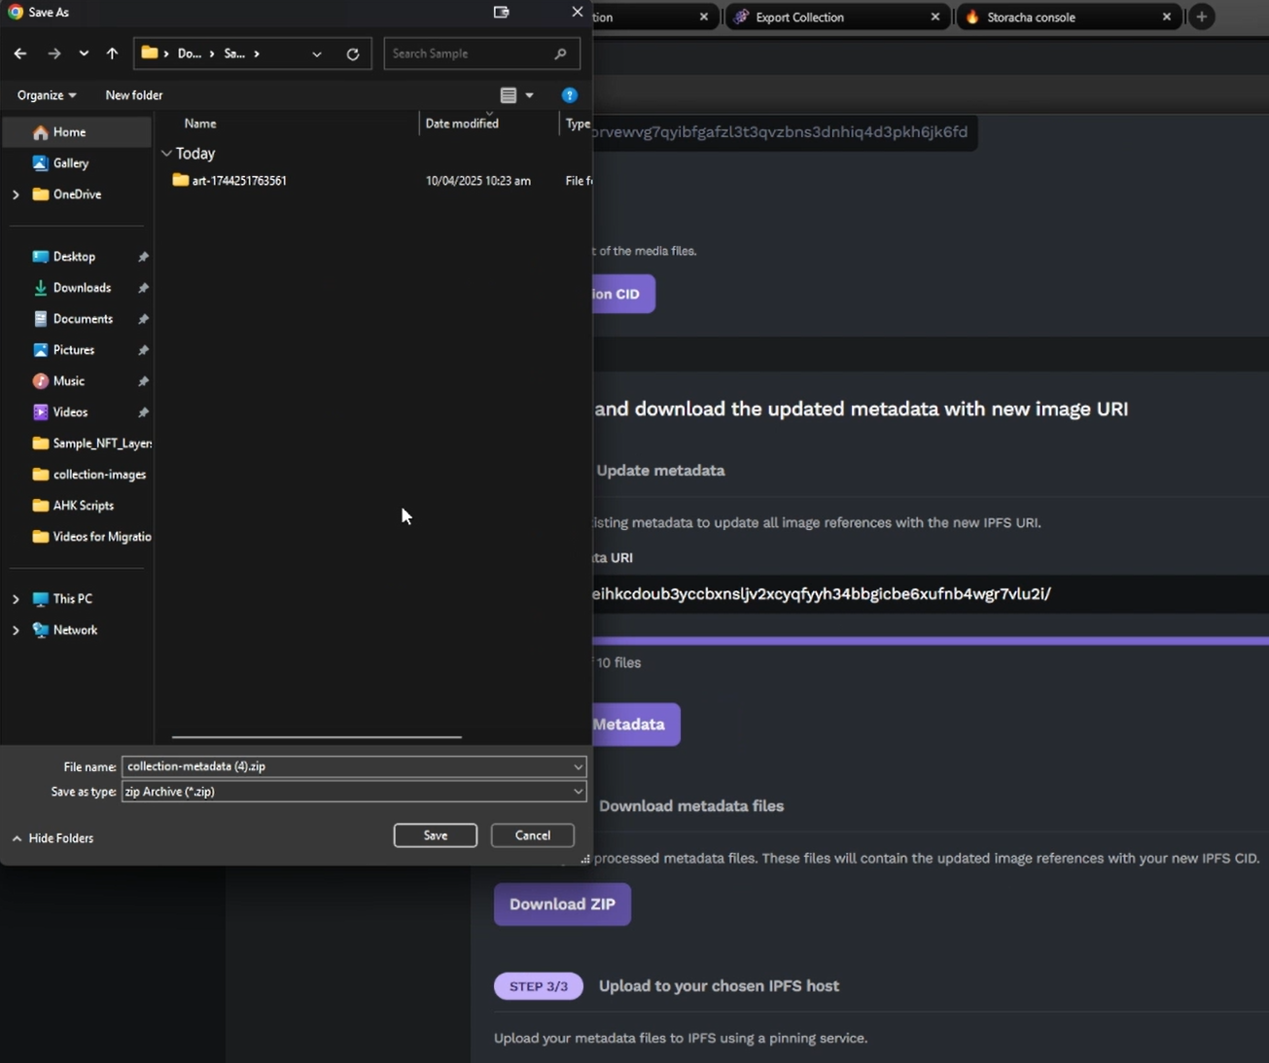Click the search magnifier icon
Screen dimensions: 1269x1063
(560, 53)
